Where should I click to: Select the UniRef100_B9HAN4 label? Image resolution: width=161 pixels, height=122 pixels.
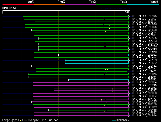tap(144, 58)
